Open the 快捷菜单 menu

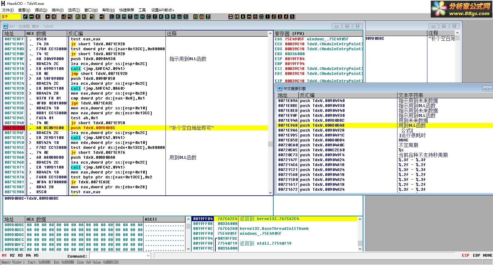(127, 10)
